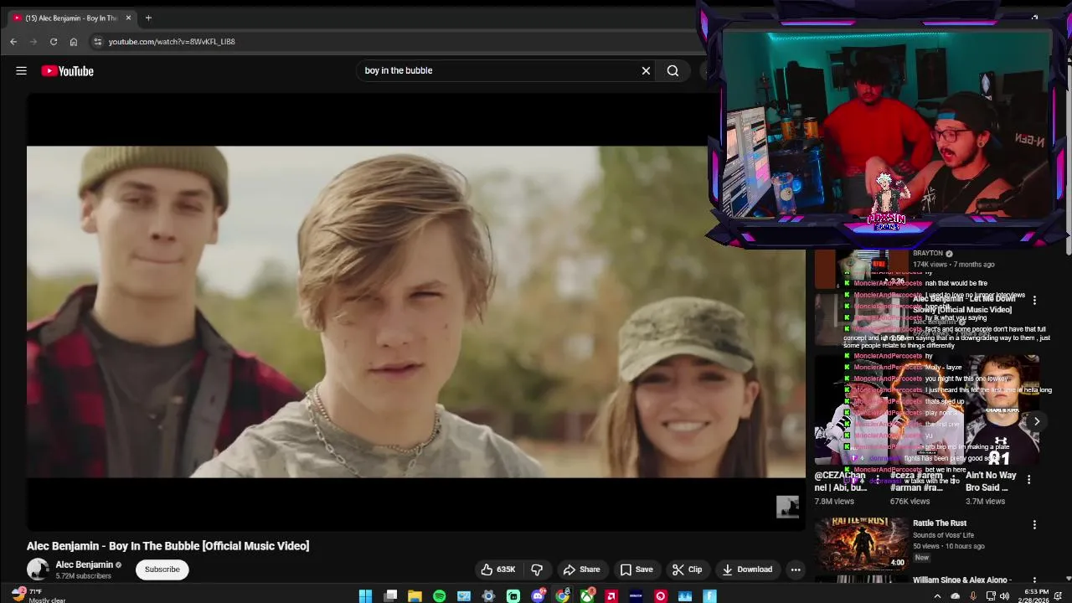Go to the YouTube home logo
The image size is (1072, 603).
coord(68,71)
